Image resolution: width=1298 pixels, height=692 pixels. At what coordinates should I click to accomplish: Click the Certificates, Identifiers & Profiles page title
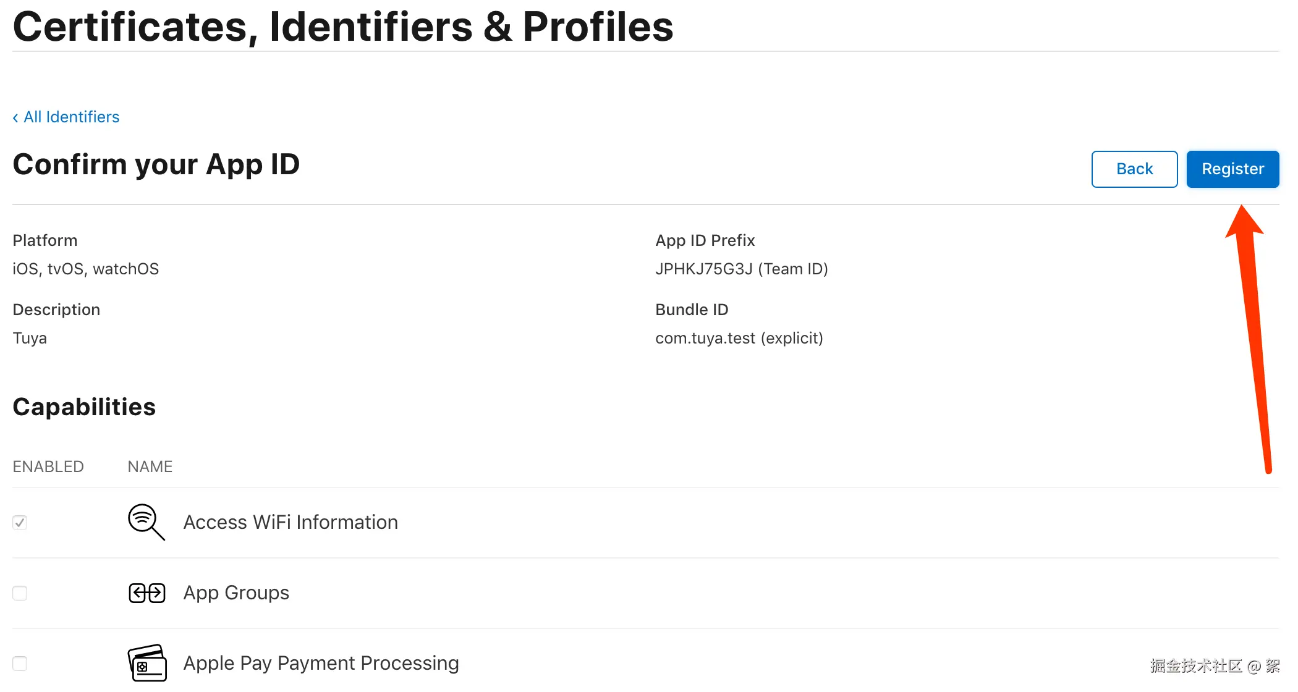pyautogui.click(x=343, y=27)
